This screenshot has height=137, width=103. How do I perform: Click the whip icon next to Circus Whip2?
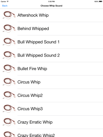coord(9,95)
